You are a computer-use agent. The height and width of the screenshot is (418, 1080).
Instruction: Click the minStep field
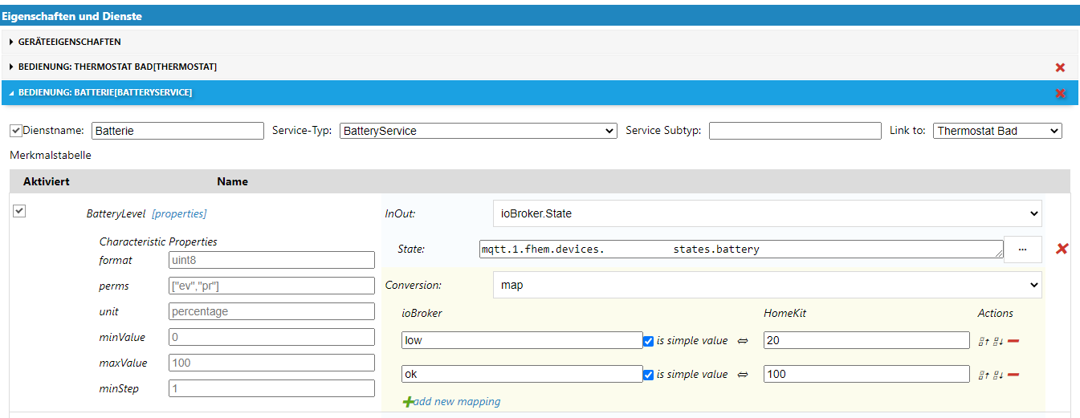271,388
